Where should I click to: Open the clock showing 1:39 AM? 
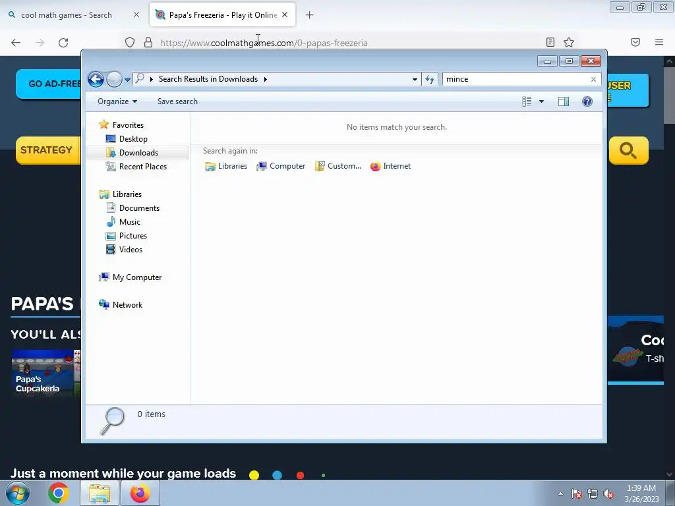point(641,493)
